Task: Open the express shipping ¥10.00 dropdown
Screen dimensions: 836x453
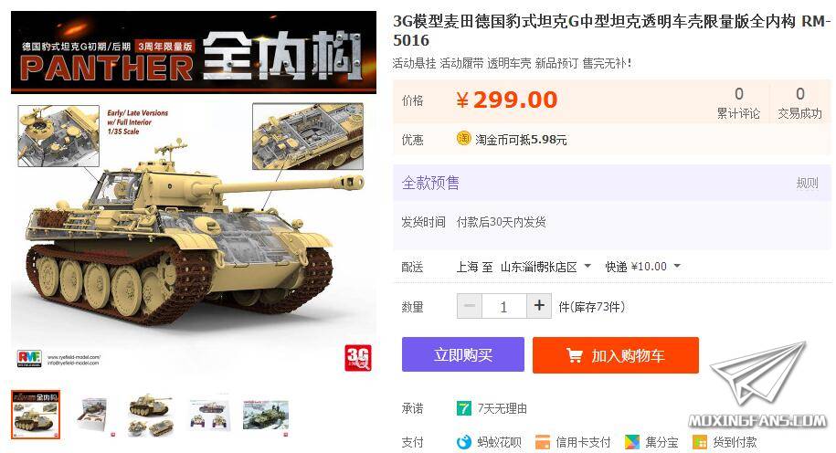Action: click(x=642, y=267)
